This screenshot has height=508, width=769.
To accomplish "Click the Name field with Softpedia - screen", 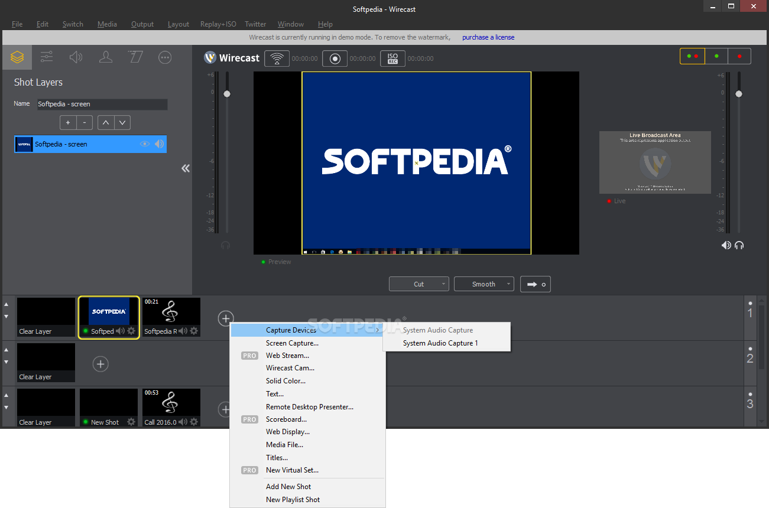I will tap(102, 104).
